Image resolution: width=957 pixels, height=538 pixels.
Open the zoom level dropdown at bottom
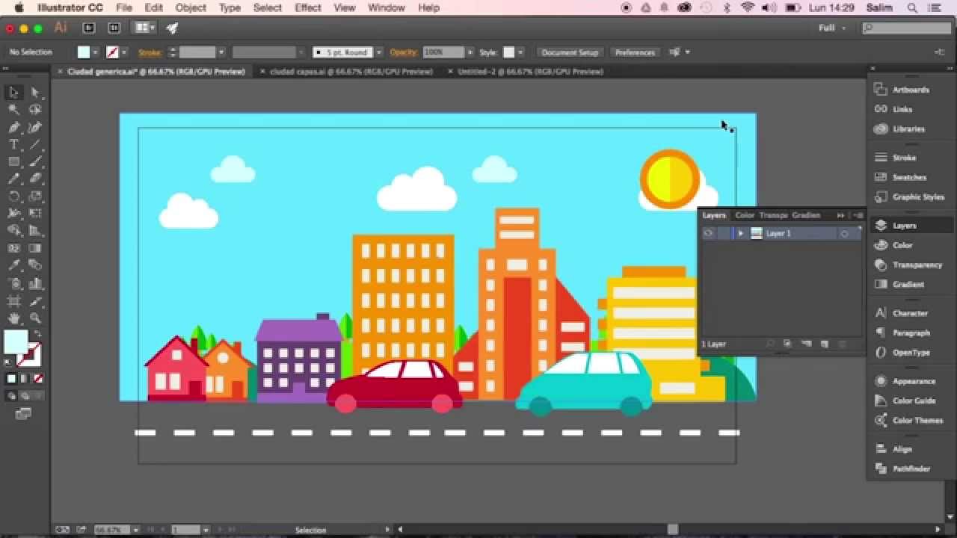tap(135, 530)
